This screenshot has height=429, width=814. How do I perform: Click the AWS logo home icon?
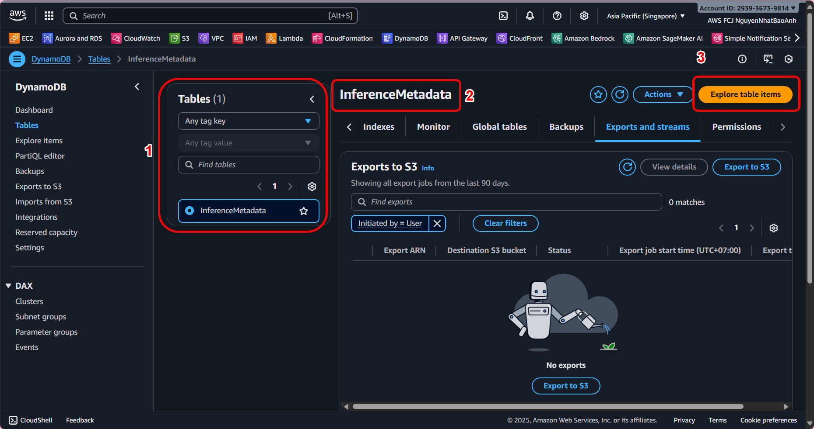(18, 16)
